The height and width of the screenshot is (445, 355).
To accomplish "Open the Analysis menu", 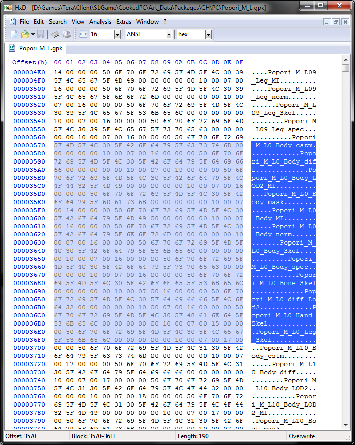I will click(x=100, y=22).
